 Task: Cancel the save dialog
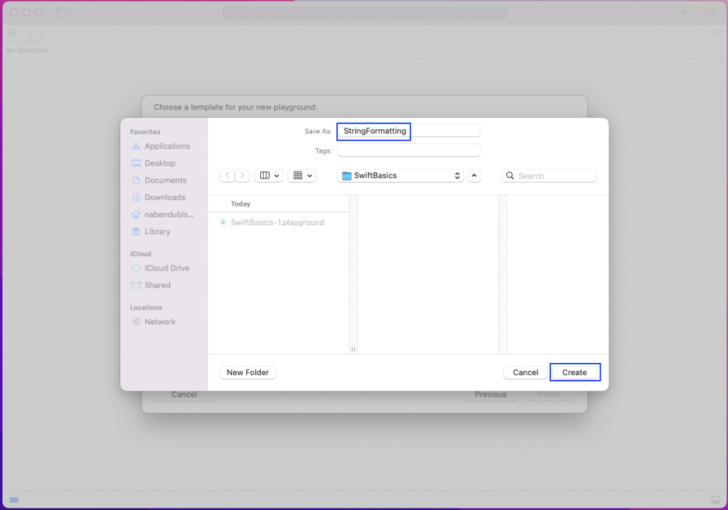pyautogui.click(x=525, y=372)
